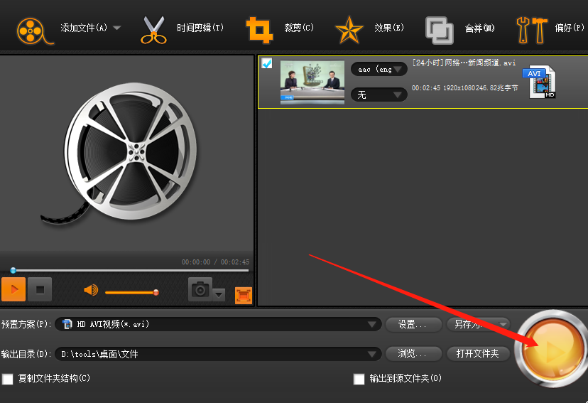The width and height of the screenshot is (588, 403).
Task: Open the 添加文件(A) dropdown arrow
Action: [x=117, y=28]
